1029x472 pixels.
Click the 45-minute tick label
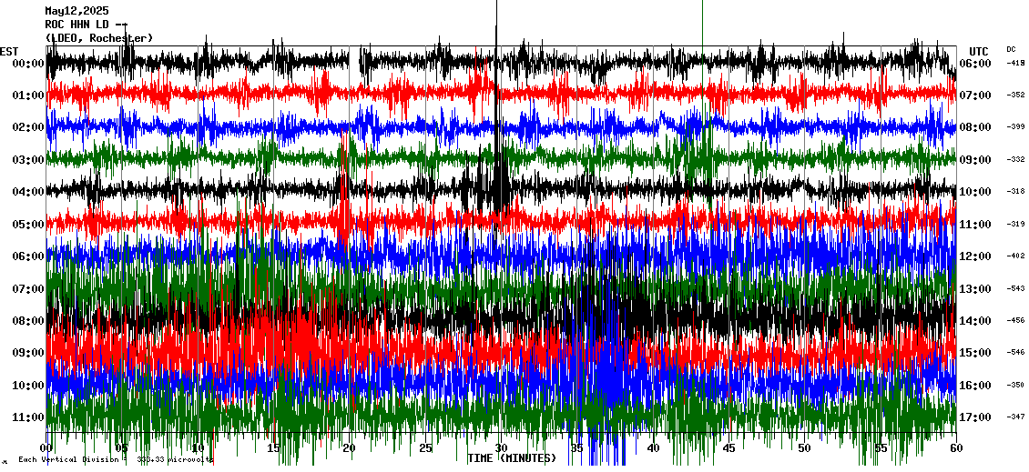[x=728, y=448]
